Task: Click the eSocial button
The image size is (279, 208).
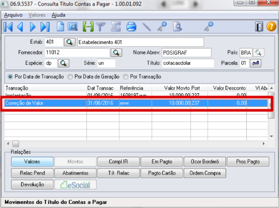Action: coord(76,185)
